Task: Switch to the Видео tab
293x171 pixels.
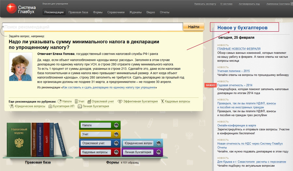Action: point(151,12)
